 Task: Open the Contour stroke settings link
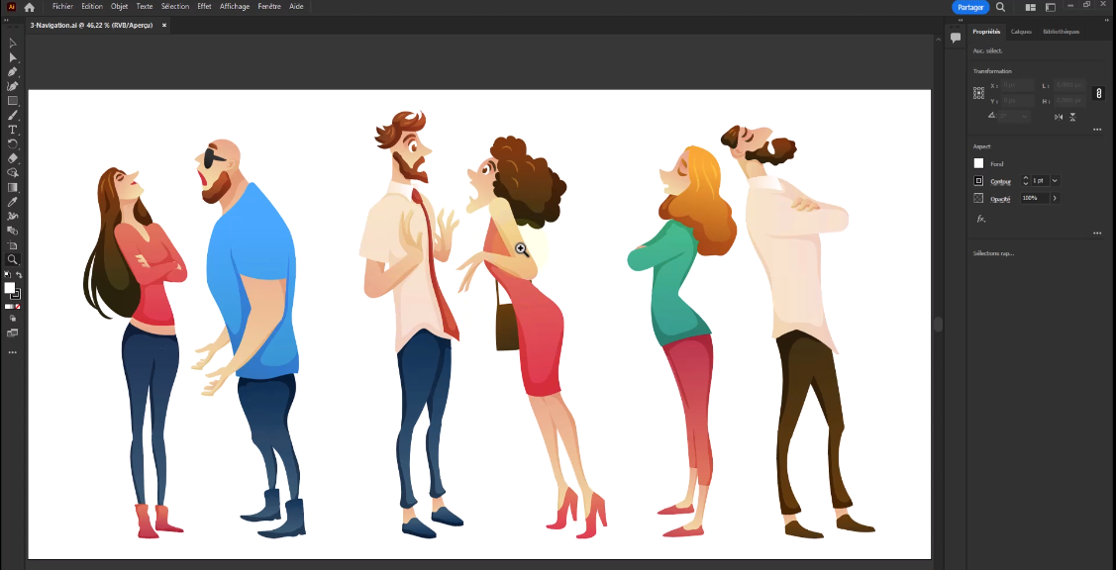[1000, 181]
